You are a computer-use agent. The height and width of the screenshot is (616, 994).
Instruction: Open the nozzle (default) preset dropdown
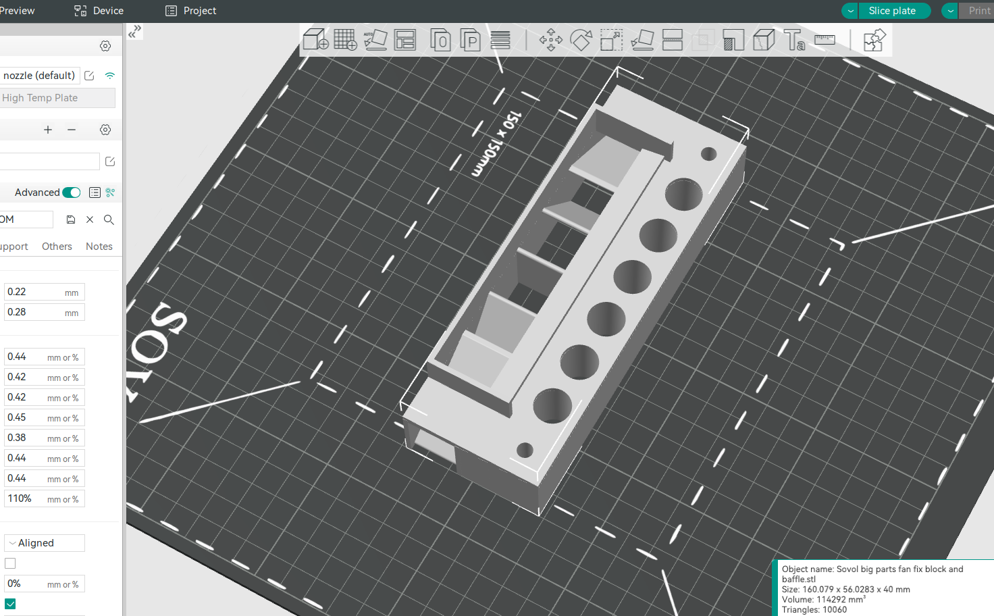pos(39,76)
